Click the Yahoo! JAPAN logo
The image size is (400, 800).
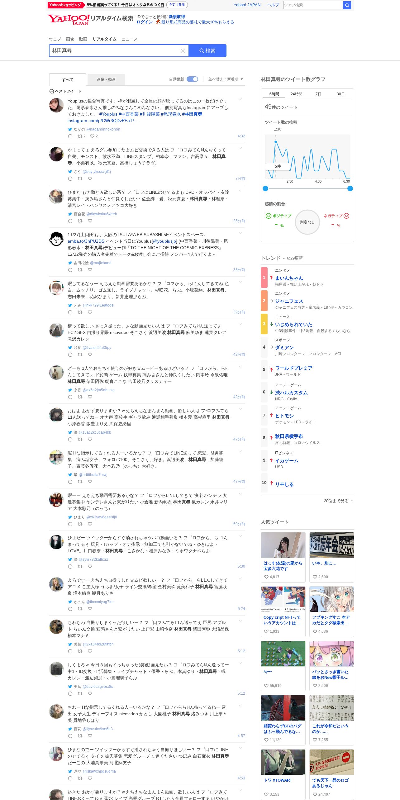[68, 20]
